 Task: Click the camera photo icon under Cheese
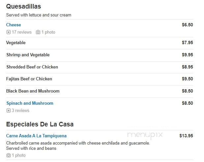(x=38, y=32)
